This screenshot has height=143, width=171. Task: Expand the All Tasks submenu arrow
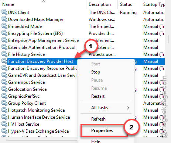pyautogui.click(x=128, y=108)
